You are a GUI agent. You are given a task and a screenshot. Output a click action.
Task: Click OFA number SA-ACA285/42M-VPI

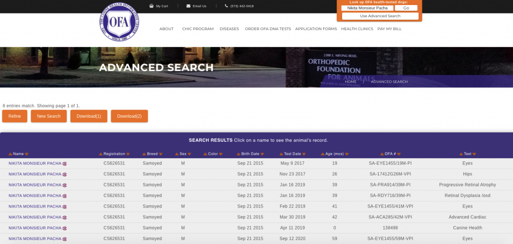(x=390, y=217)
